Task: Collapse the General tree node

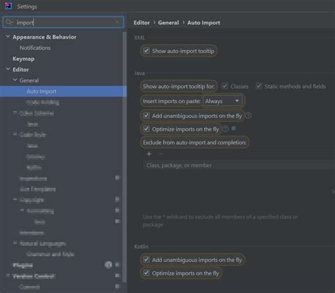Action: [15, 80]
